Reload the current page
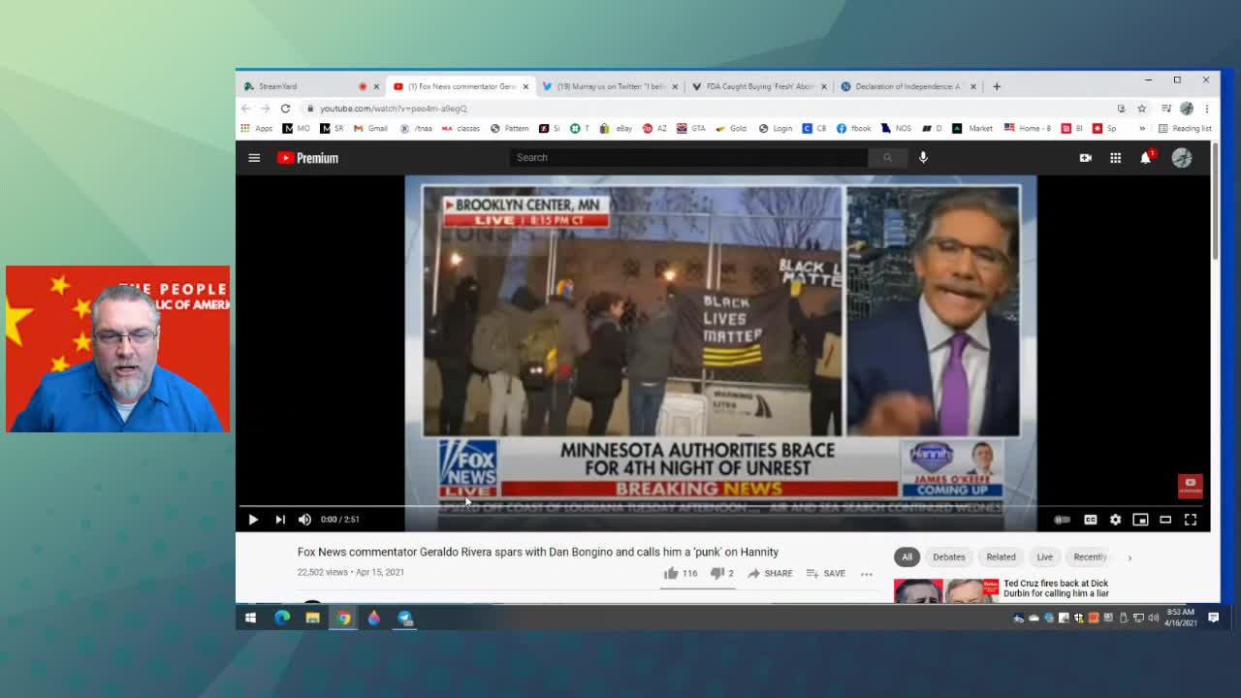Image resolution: width=1241 pixels, height=698 pixels. pos(285,109)
